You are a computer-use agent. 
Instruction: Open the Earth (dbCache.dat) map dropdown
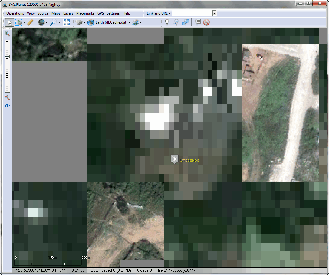pyautogui.click(x=108, y=22)
